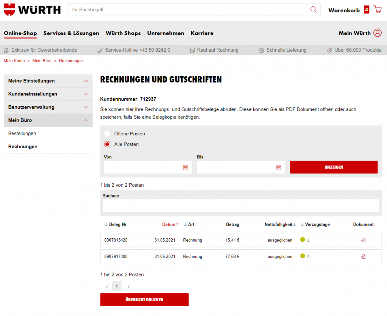Select the Alle Posten radio button
387x316 pixels.
[107, 144]
